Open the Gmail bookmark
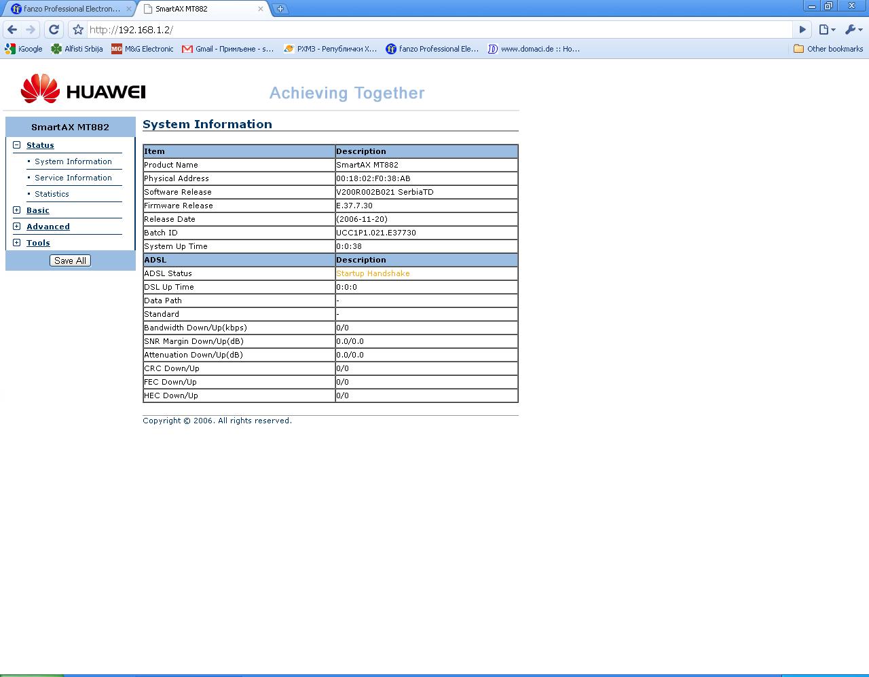 coord(228,49)
